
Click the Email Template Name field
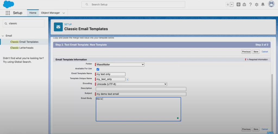tap(110, 74)
